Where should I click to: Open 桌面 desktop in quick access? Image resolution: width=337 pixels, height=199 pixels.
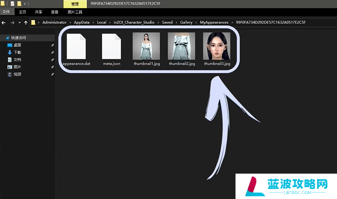pos(17,45)
